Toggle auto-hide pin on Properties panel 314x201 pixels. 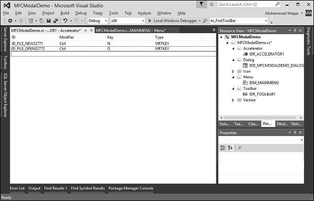coord(295,133)
